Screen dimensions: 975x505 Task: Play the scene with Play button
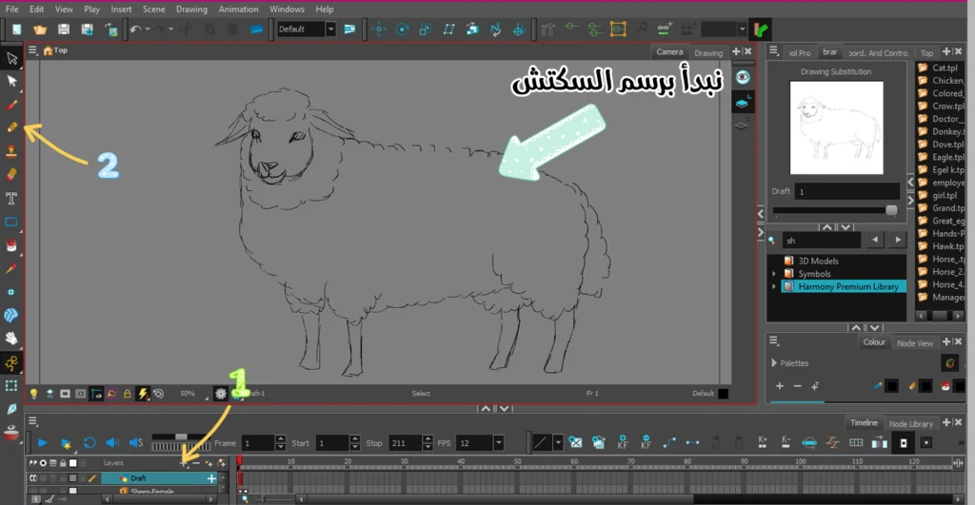coord(42,443)
